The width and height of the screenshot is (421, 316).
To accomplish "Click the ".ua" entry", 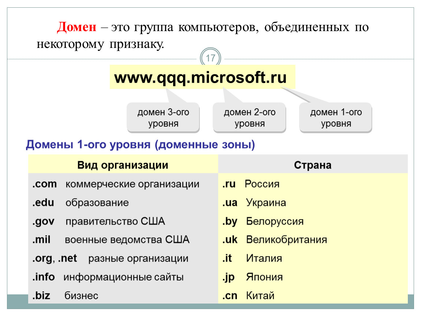I will tap(230, 203).
